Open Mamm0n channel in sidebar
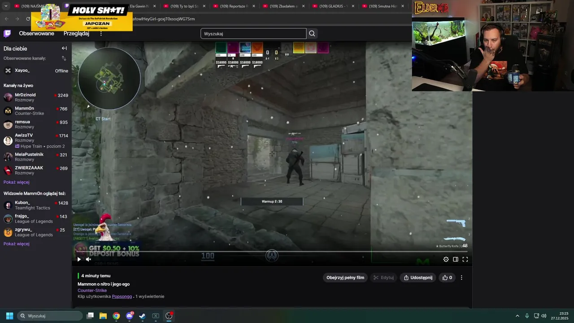 point(36,111)
